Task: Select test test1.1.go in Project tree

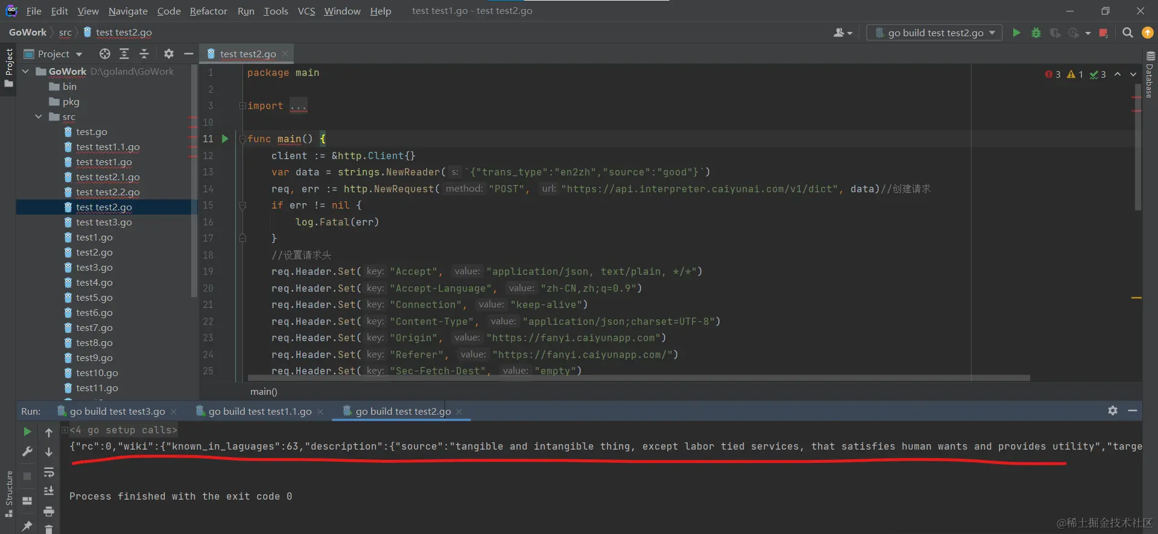Action: [x=108, y=146]
